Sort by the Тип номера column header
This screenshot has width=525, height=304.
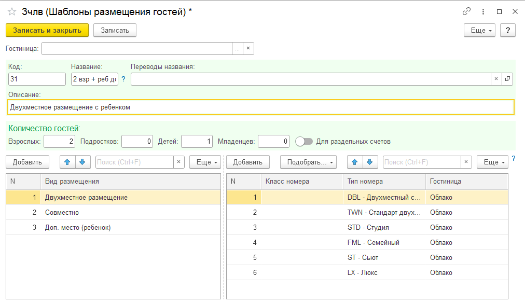click(384, 181)
